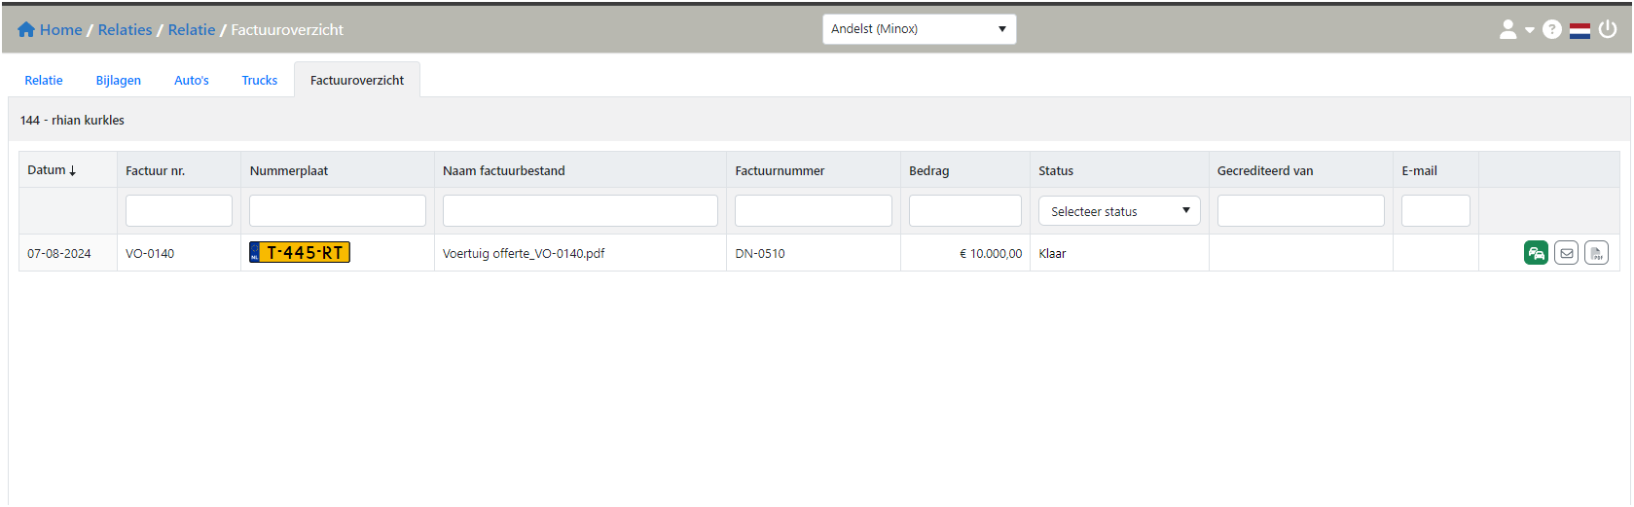This screenshot has height=507, width=1634.
Task: Select the Relatie tab
Action: [44, 80]
